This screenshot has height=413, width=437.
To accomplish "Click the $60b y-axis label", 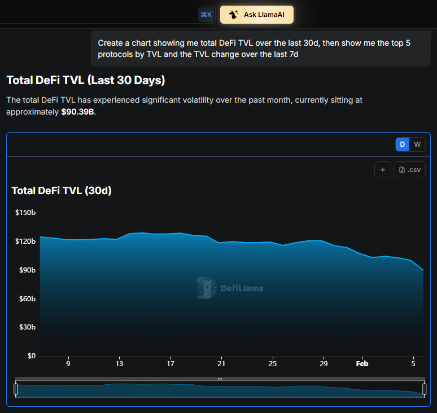I will (27, 299).
